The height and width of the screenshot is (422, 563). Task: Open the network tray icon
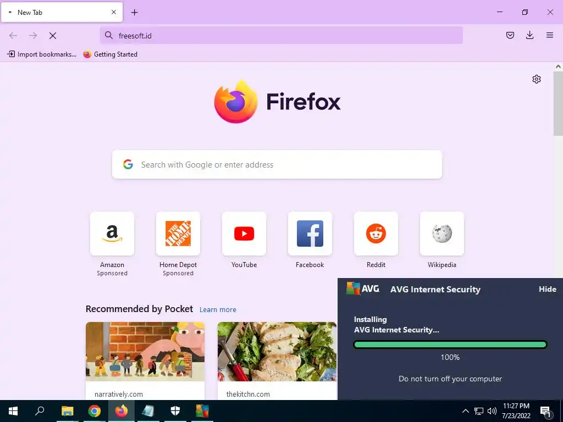pos(479,411)
